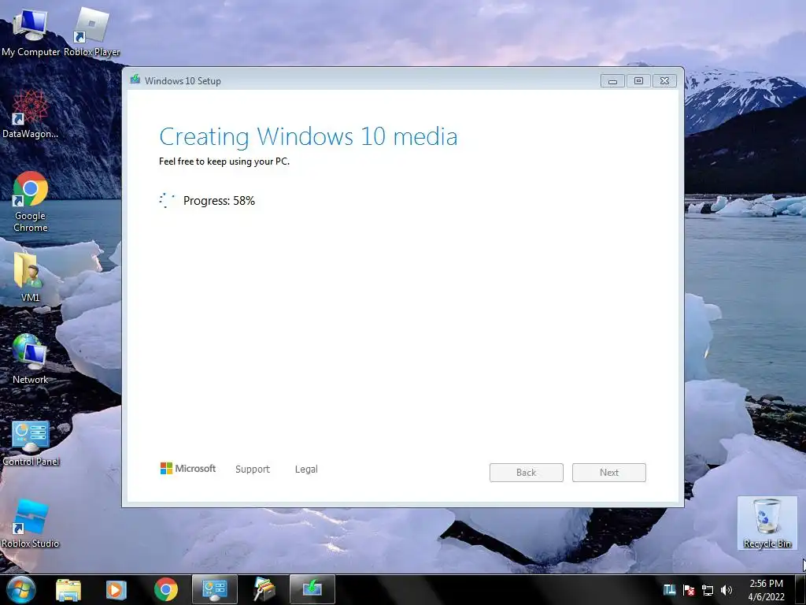The image size is (806, 605).
Task: Open the Support link
Action: (x=253, y=470)
